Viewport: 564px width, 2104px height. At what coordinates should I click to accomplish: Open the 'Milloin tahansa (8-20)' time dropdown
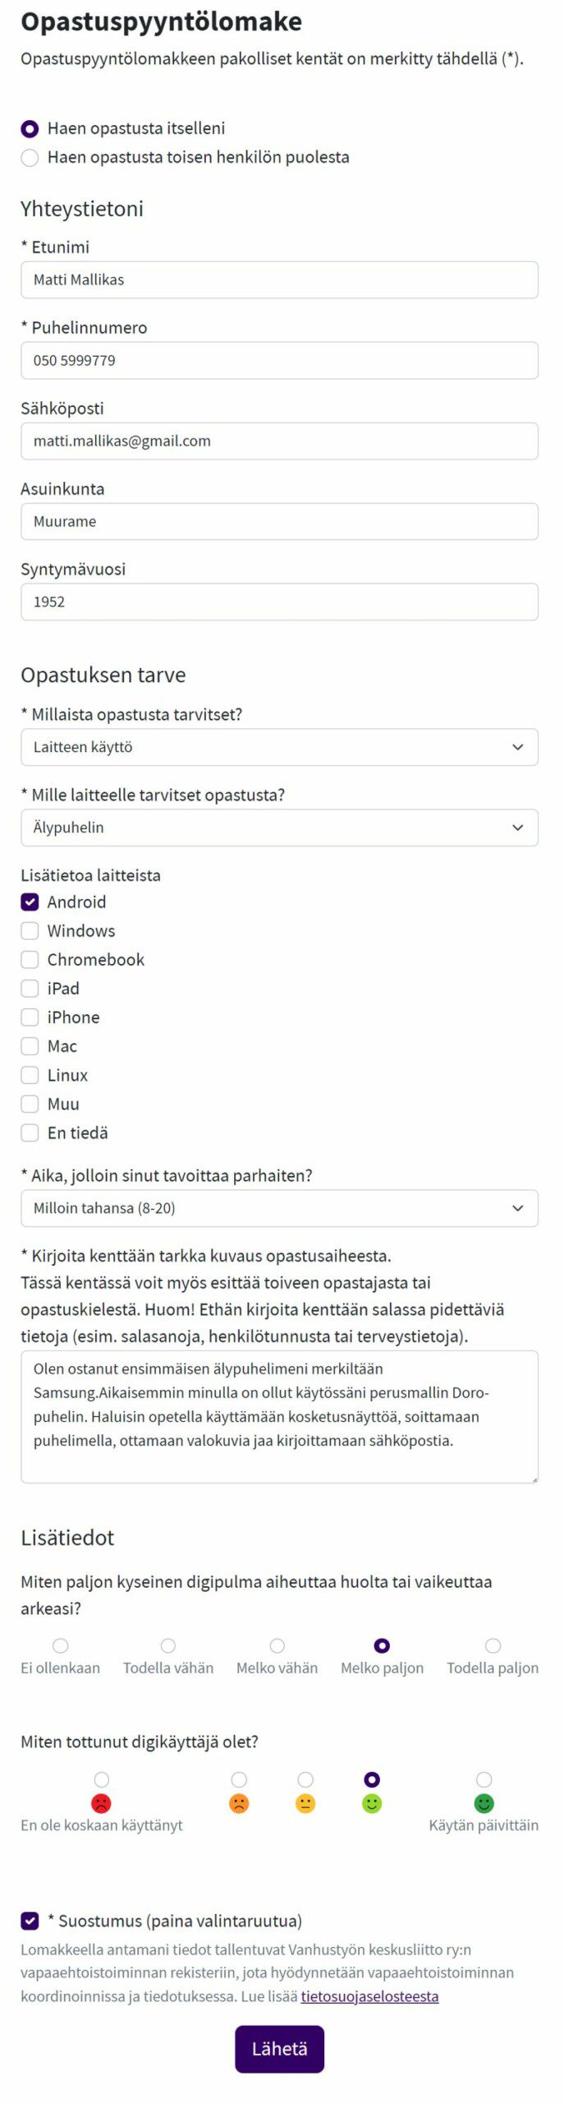pos(279,1207)
